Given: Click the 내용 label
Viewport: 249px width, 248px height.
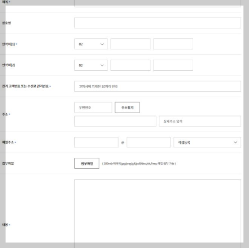Looking at the screenshot, I should 5,225.
